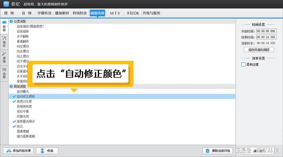Select the 垂直翻转 style
283x157 pixels.
click(23, 41)
